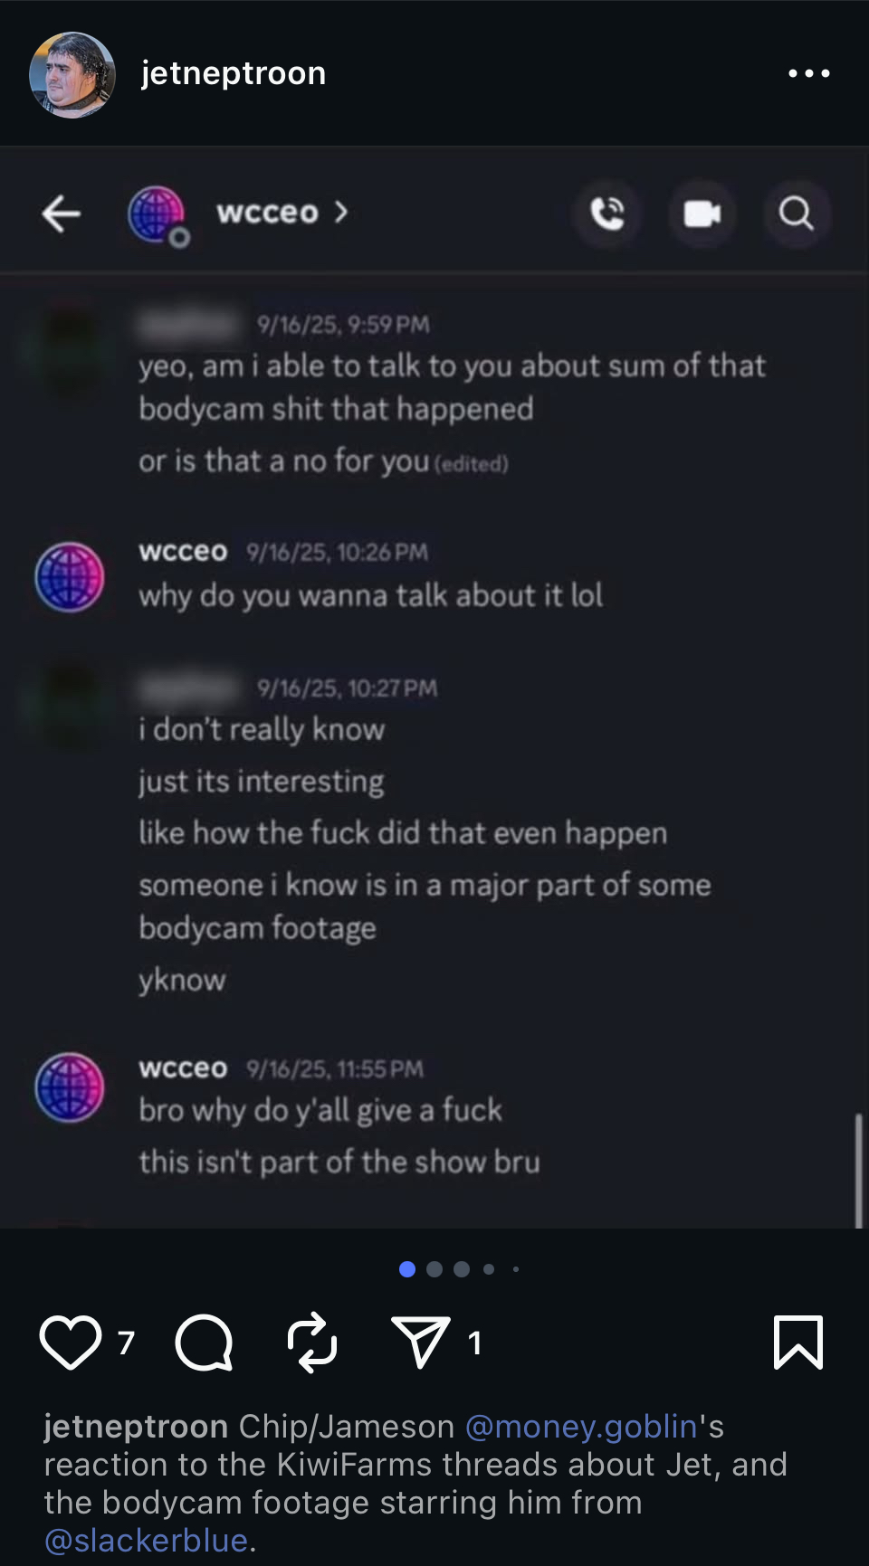The width and height of the screenshot is (869, 1566).
Task: Repost using the circular arrows icon
Action: coord(312,1343)
